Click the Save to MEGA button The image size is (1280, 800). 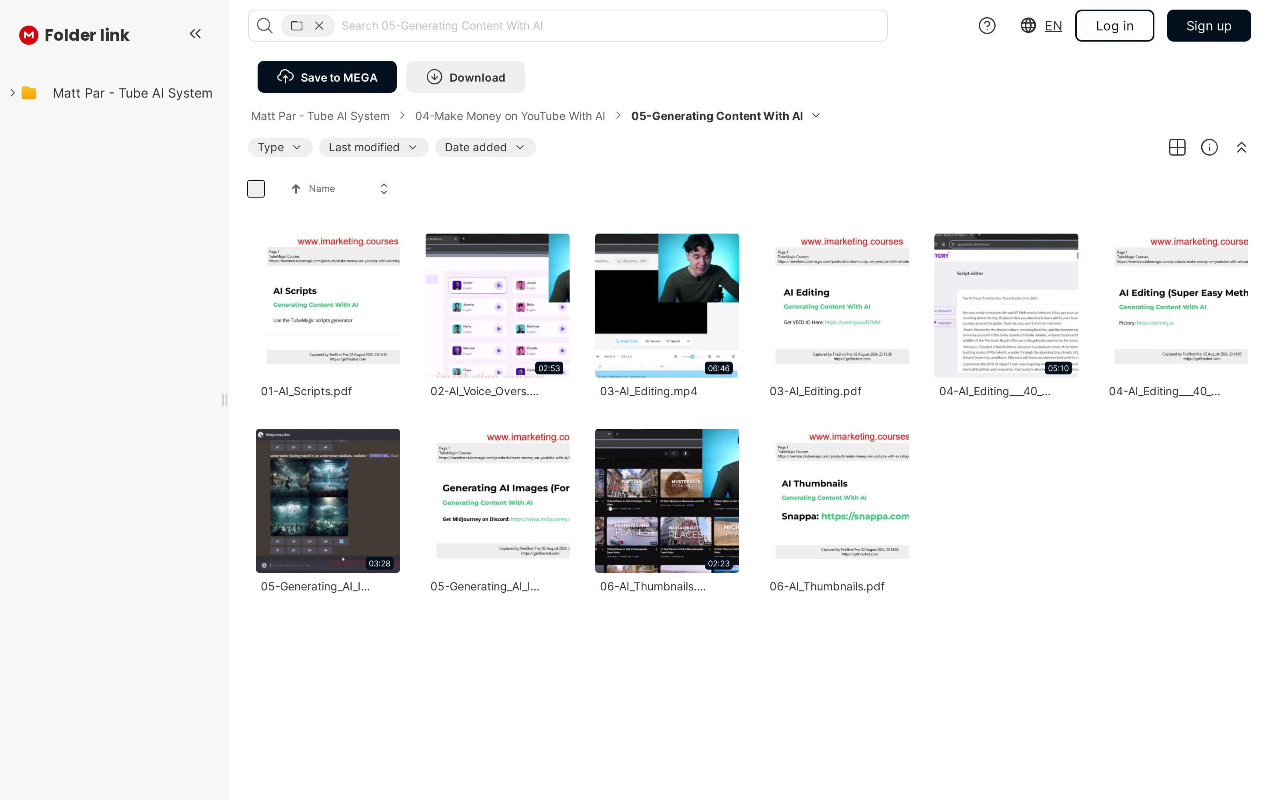327,77
